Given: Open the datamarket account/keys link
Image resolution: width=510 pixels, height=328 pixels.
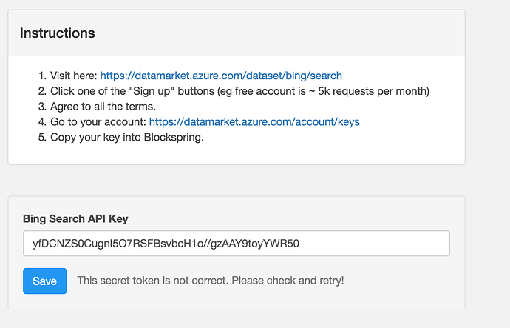Looking at the screenshot, I should click(x=254, y=122).
